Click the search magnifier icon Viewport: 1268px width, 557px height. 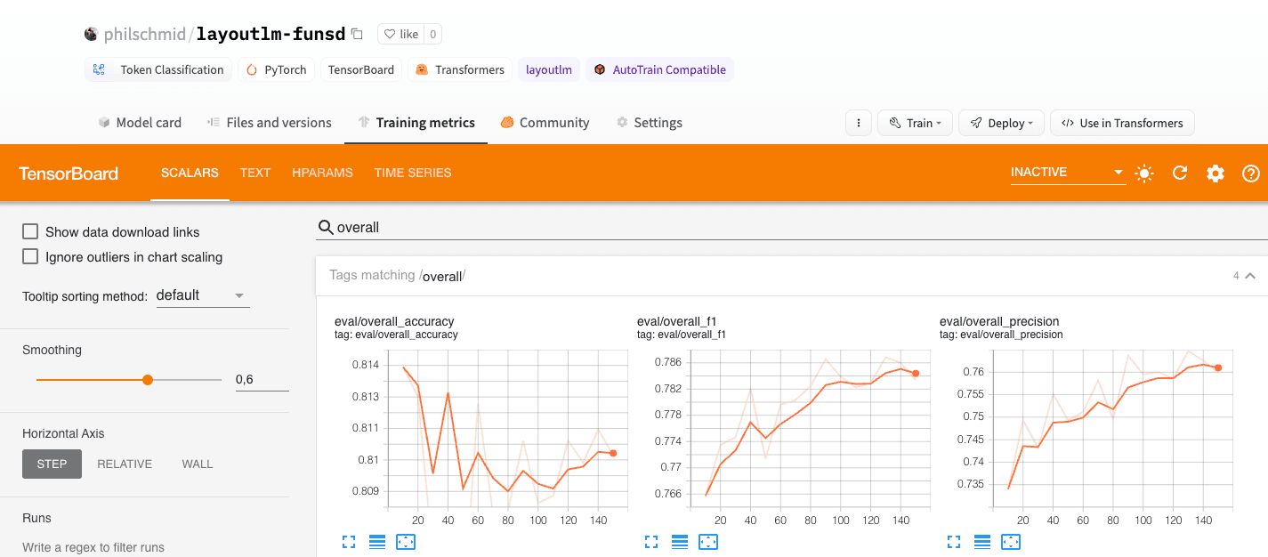326,228
